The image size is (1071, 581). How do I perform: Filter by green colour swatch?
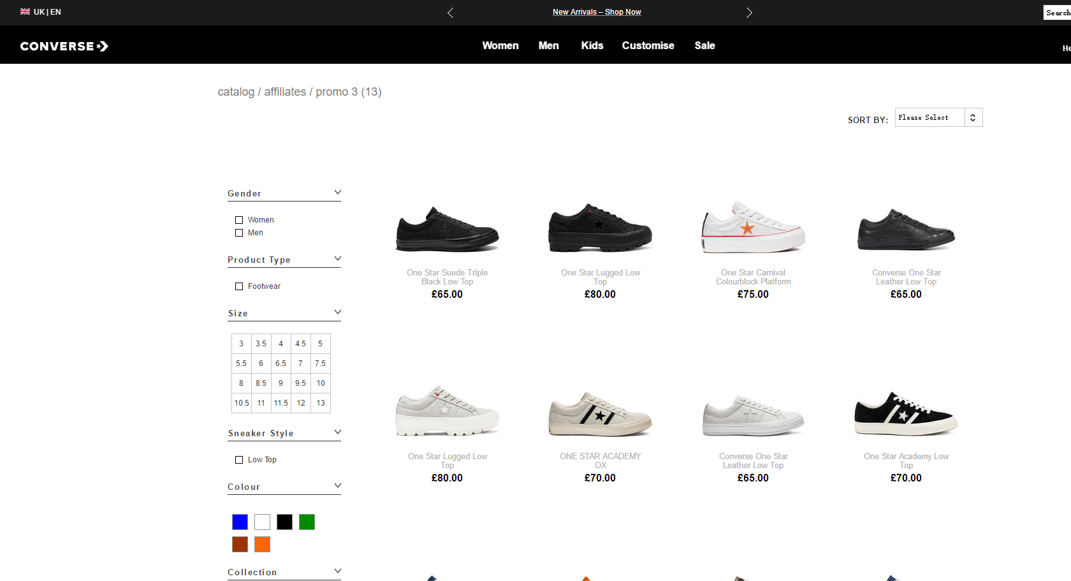[x=307, y=522]
